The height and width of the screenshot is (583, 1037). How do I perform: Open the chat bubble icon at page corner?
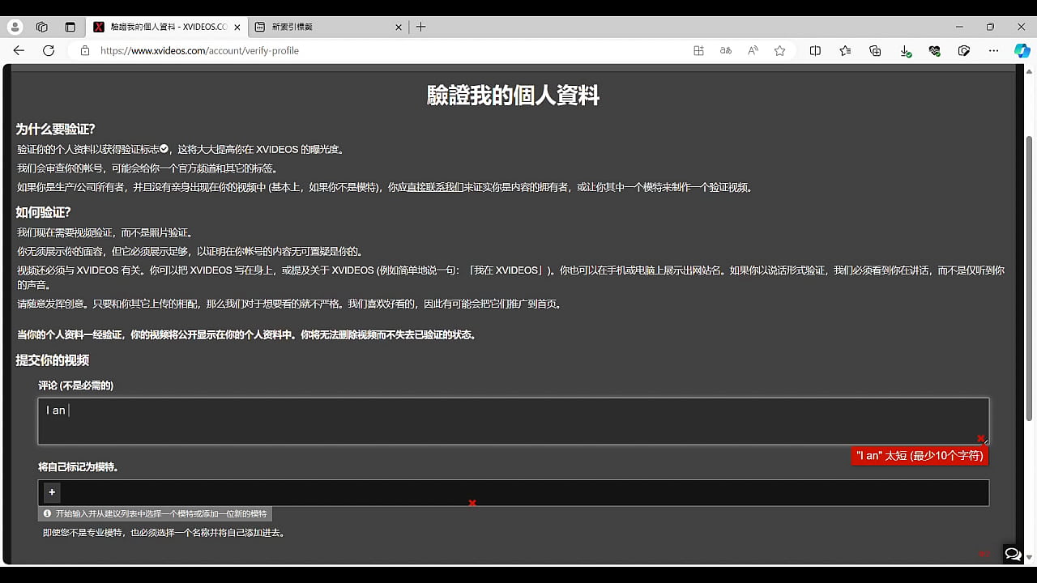pyautogui.click(x=1013, y=554)
